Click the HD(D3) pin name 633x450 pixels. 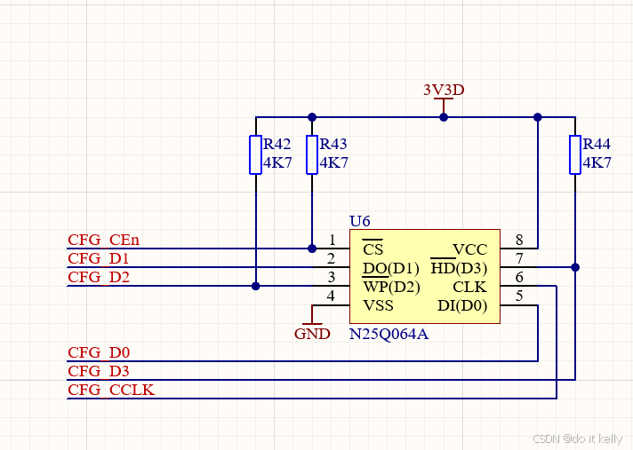459,268
